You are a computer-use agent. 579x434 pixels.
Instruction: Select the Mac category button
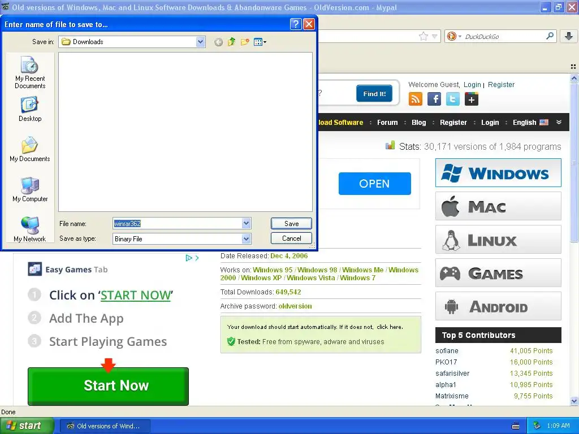click(498, 206)
